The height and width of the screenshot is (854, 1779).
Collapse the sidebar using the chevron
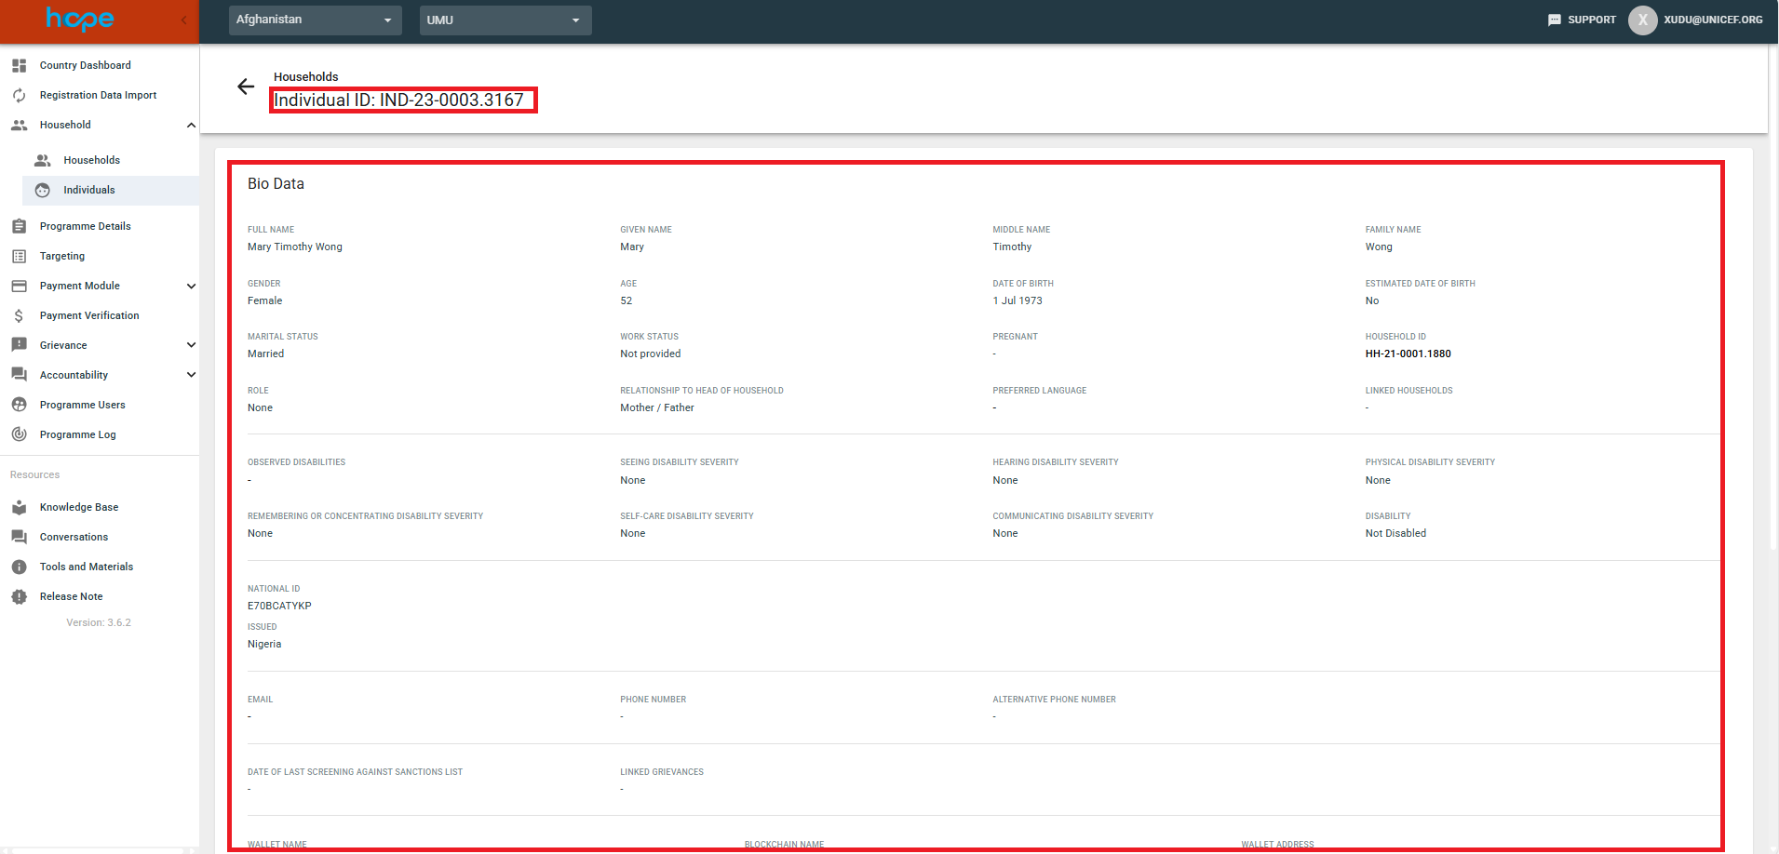[183, 20]
